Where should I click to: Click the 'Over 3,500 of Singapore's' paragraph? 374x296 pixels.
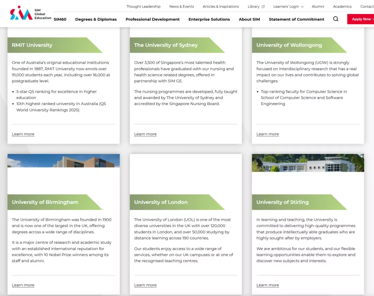point(184,72)
